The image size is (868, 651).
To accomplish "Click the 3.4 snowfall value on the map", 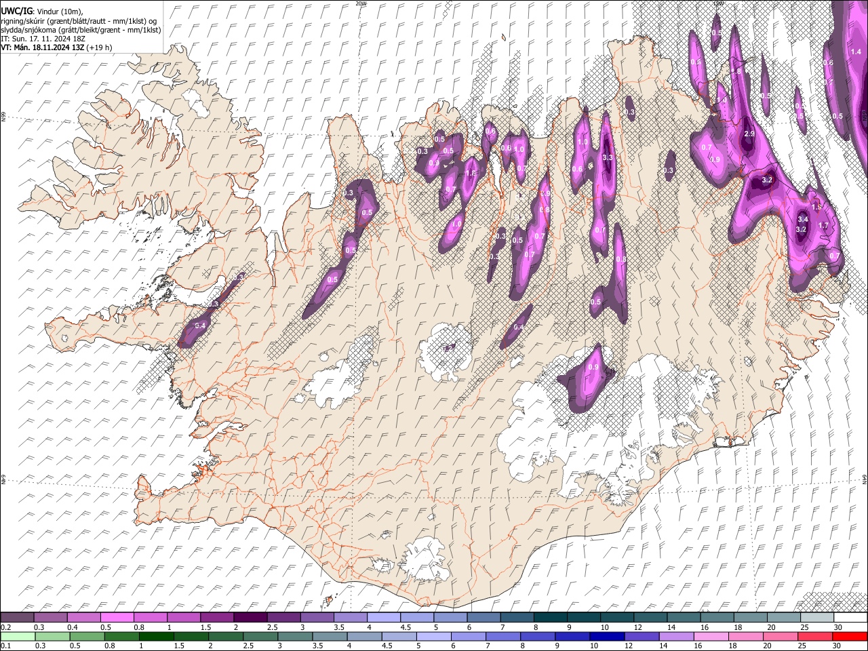I will click(803, 220).
